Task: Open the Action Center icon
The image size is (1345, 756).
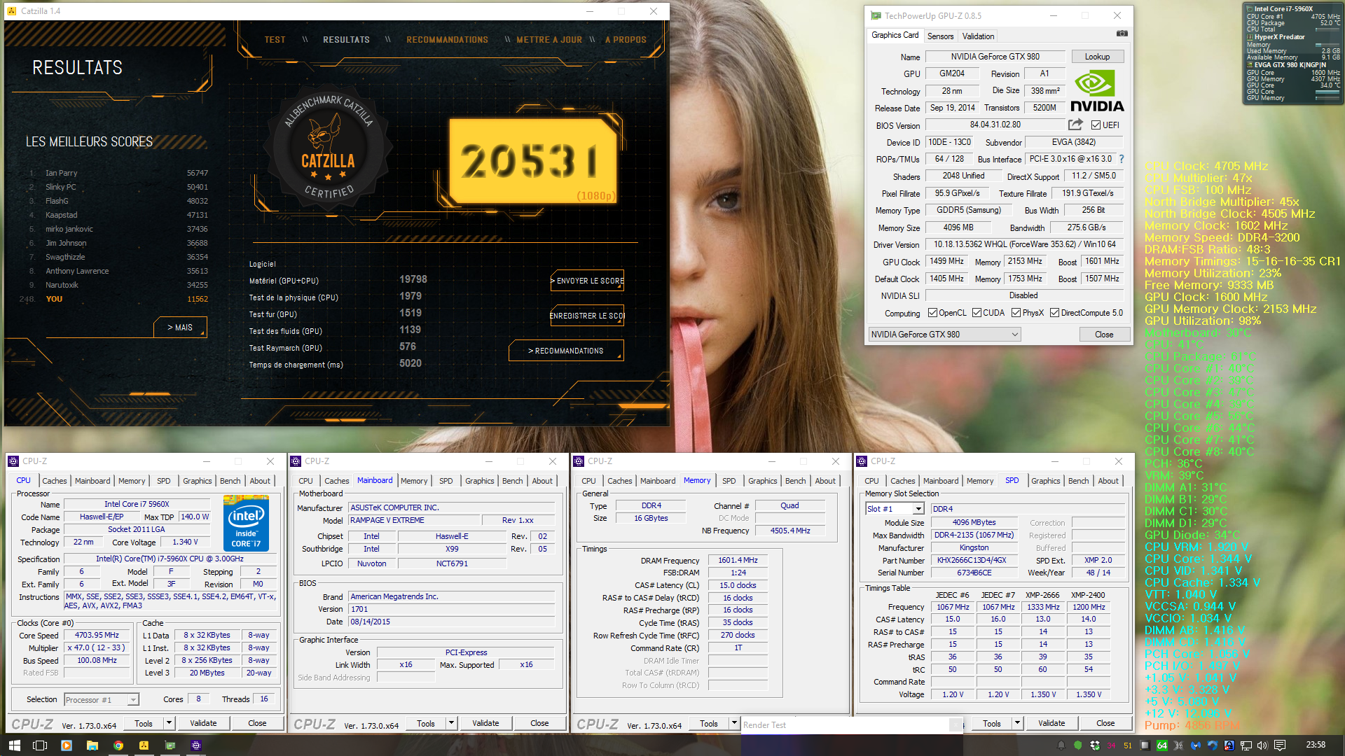Action: click(1280, 745)
